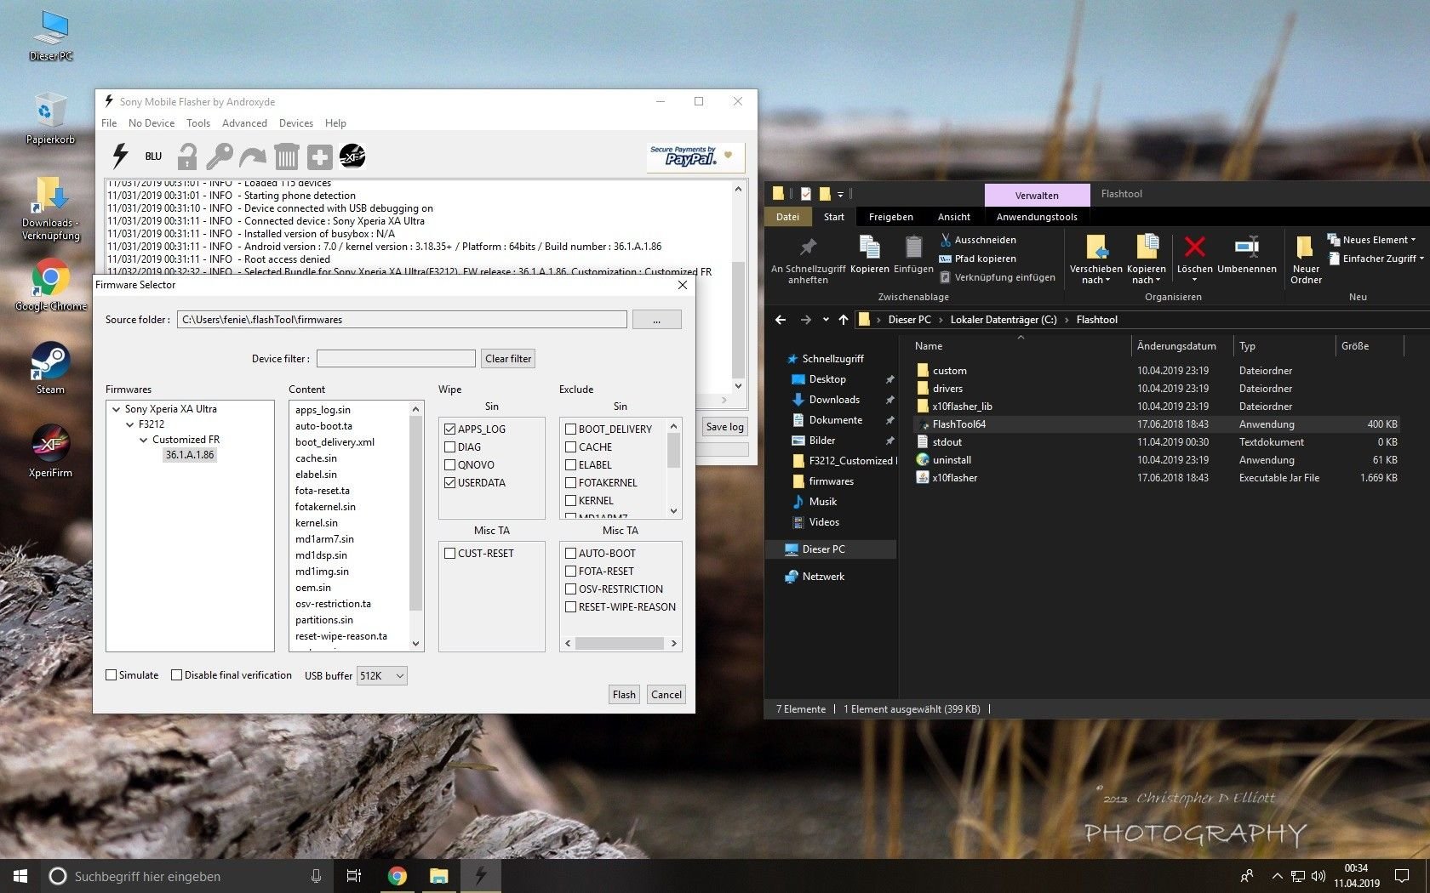Click the key icon in Flashtool toolbar
Image resolution: width=1430 pixels, height=893 pixels.
220,156
